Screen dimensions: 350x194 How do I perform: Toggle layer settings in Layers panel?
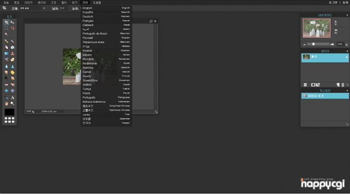click(305, 85)
